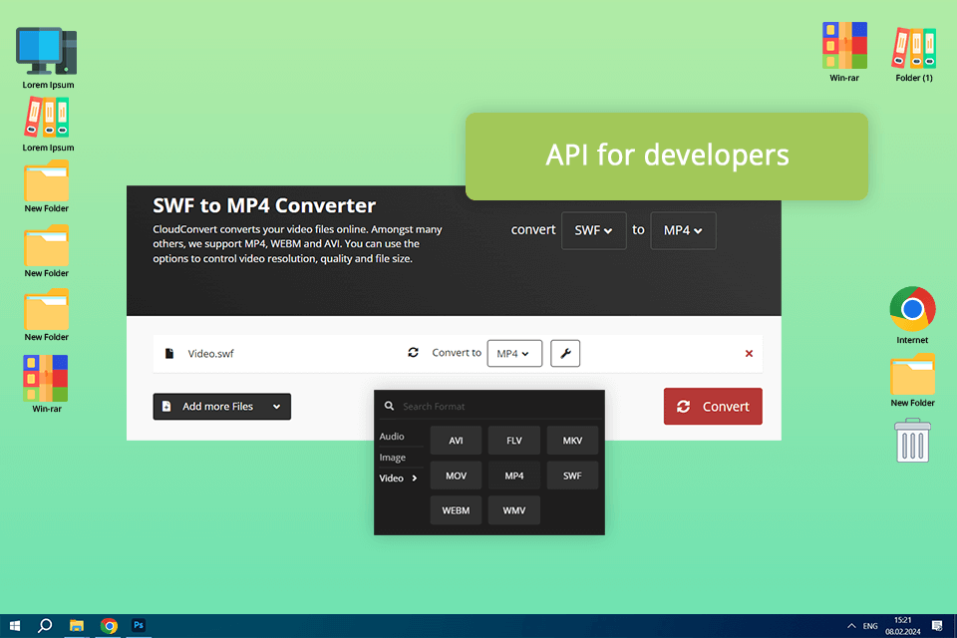The image size is (957, 638).
Task: Open the New Folder icon below Internet
Action: [912, 381]
